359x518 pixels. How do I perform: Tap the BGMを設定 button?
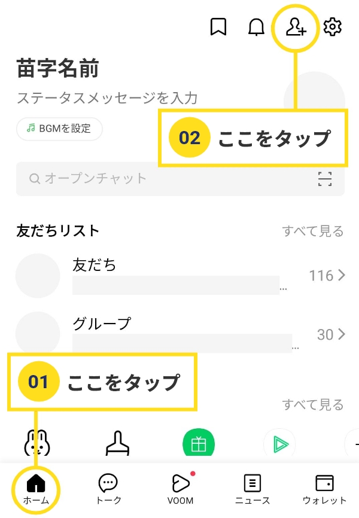[x=59, y=129]
